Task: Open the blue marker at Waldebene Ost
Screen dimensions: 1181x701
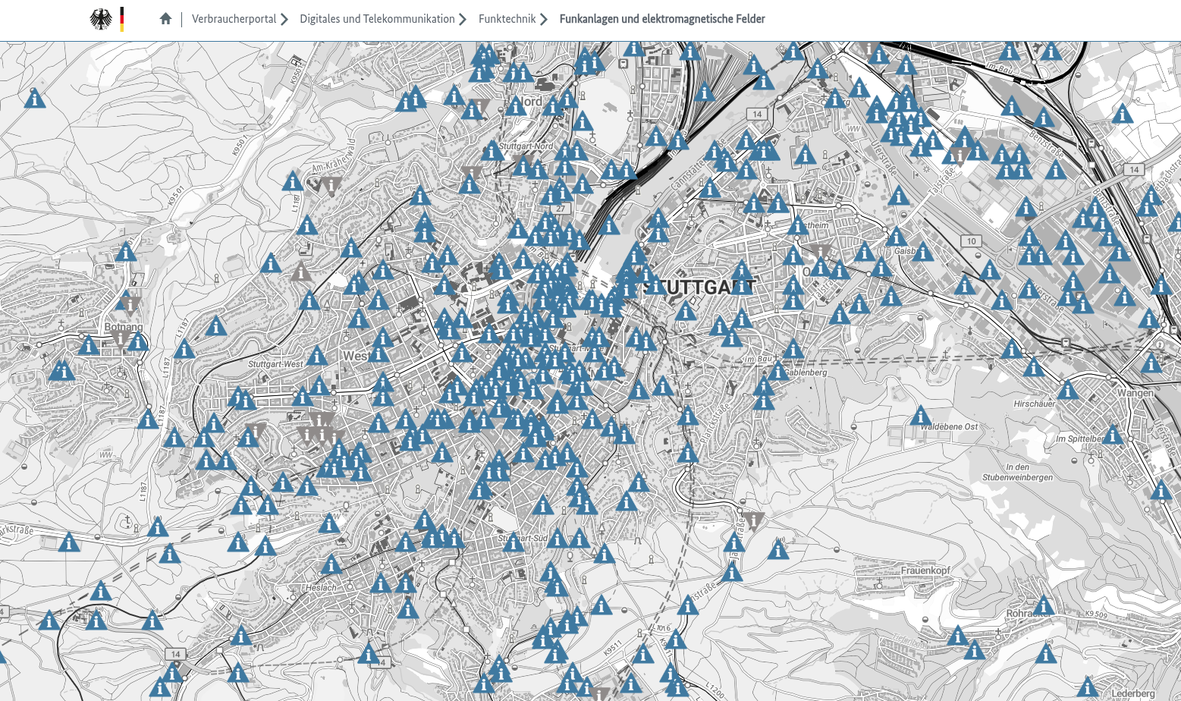Action: click(921, 416)
